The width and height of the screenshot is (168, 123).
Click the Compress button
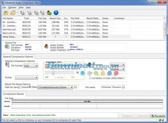126,116
